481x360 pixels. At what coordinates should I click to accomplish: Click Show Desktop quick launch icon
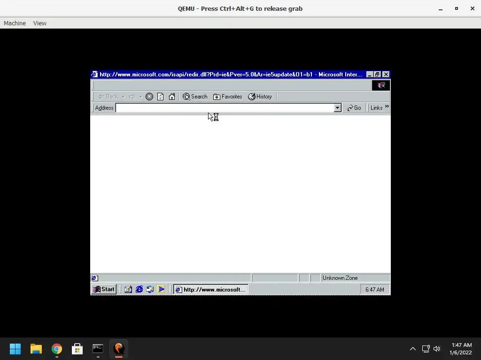(128, 289)
